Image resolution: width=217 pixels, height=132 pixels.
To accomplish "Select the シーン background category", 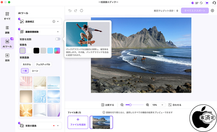I will pos(35,71).
